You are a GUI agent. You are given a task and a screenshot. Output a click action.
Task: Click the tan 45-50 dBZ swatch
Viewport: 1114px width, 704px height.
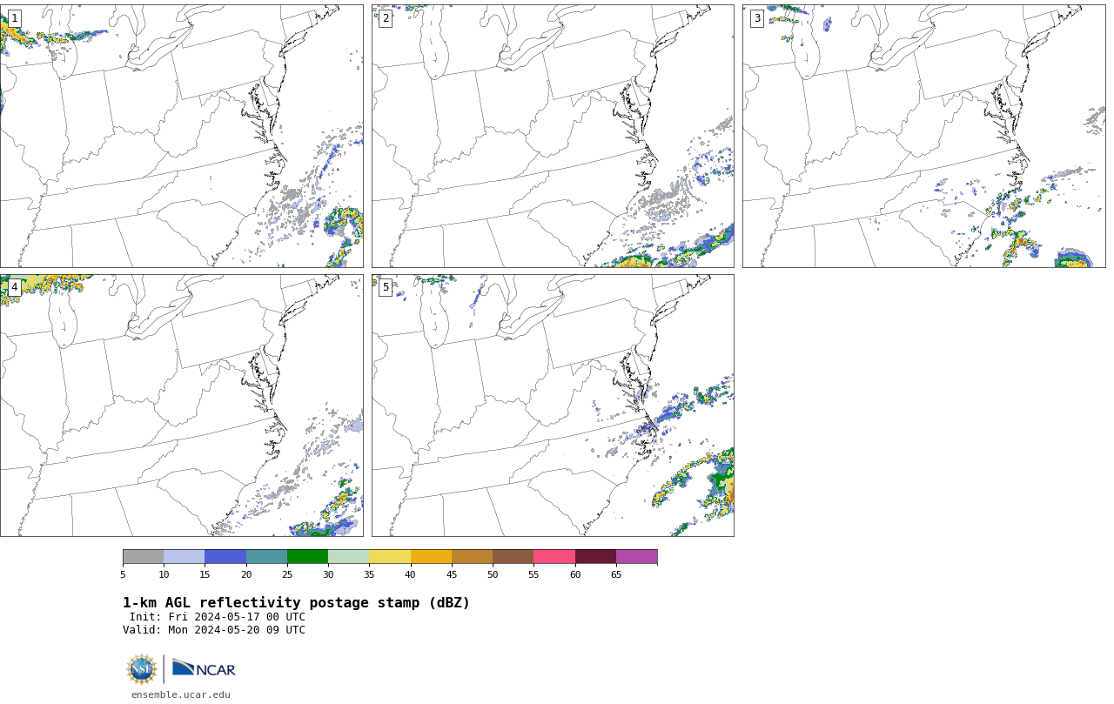(472, 557)
